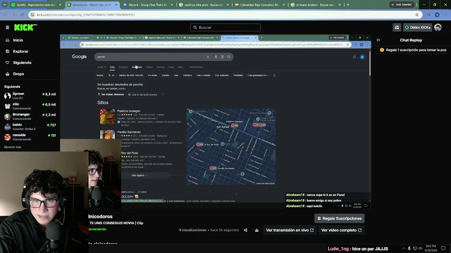Open the Chrome profile N avatar

click(x=437, y=15)
